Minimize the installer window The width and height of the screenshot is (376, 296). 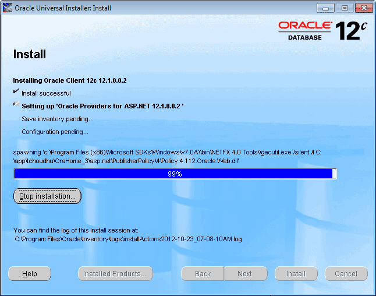325,8
